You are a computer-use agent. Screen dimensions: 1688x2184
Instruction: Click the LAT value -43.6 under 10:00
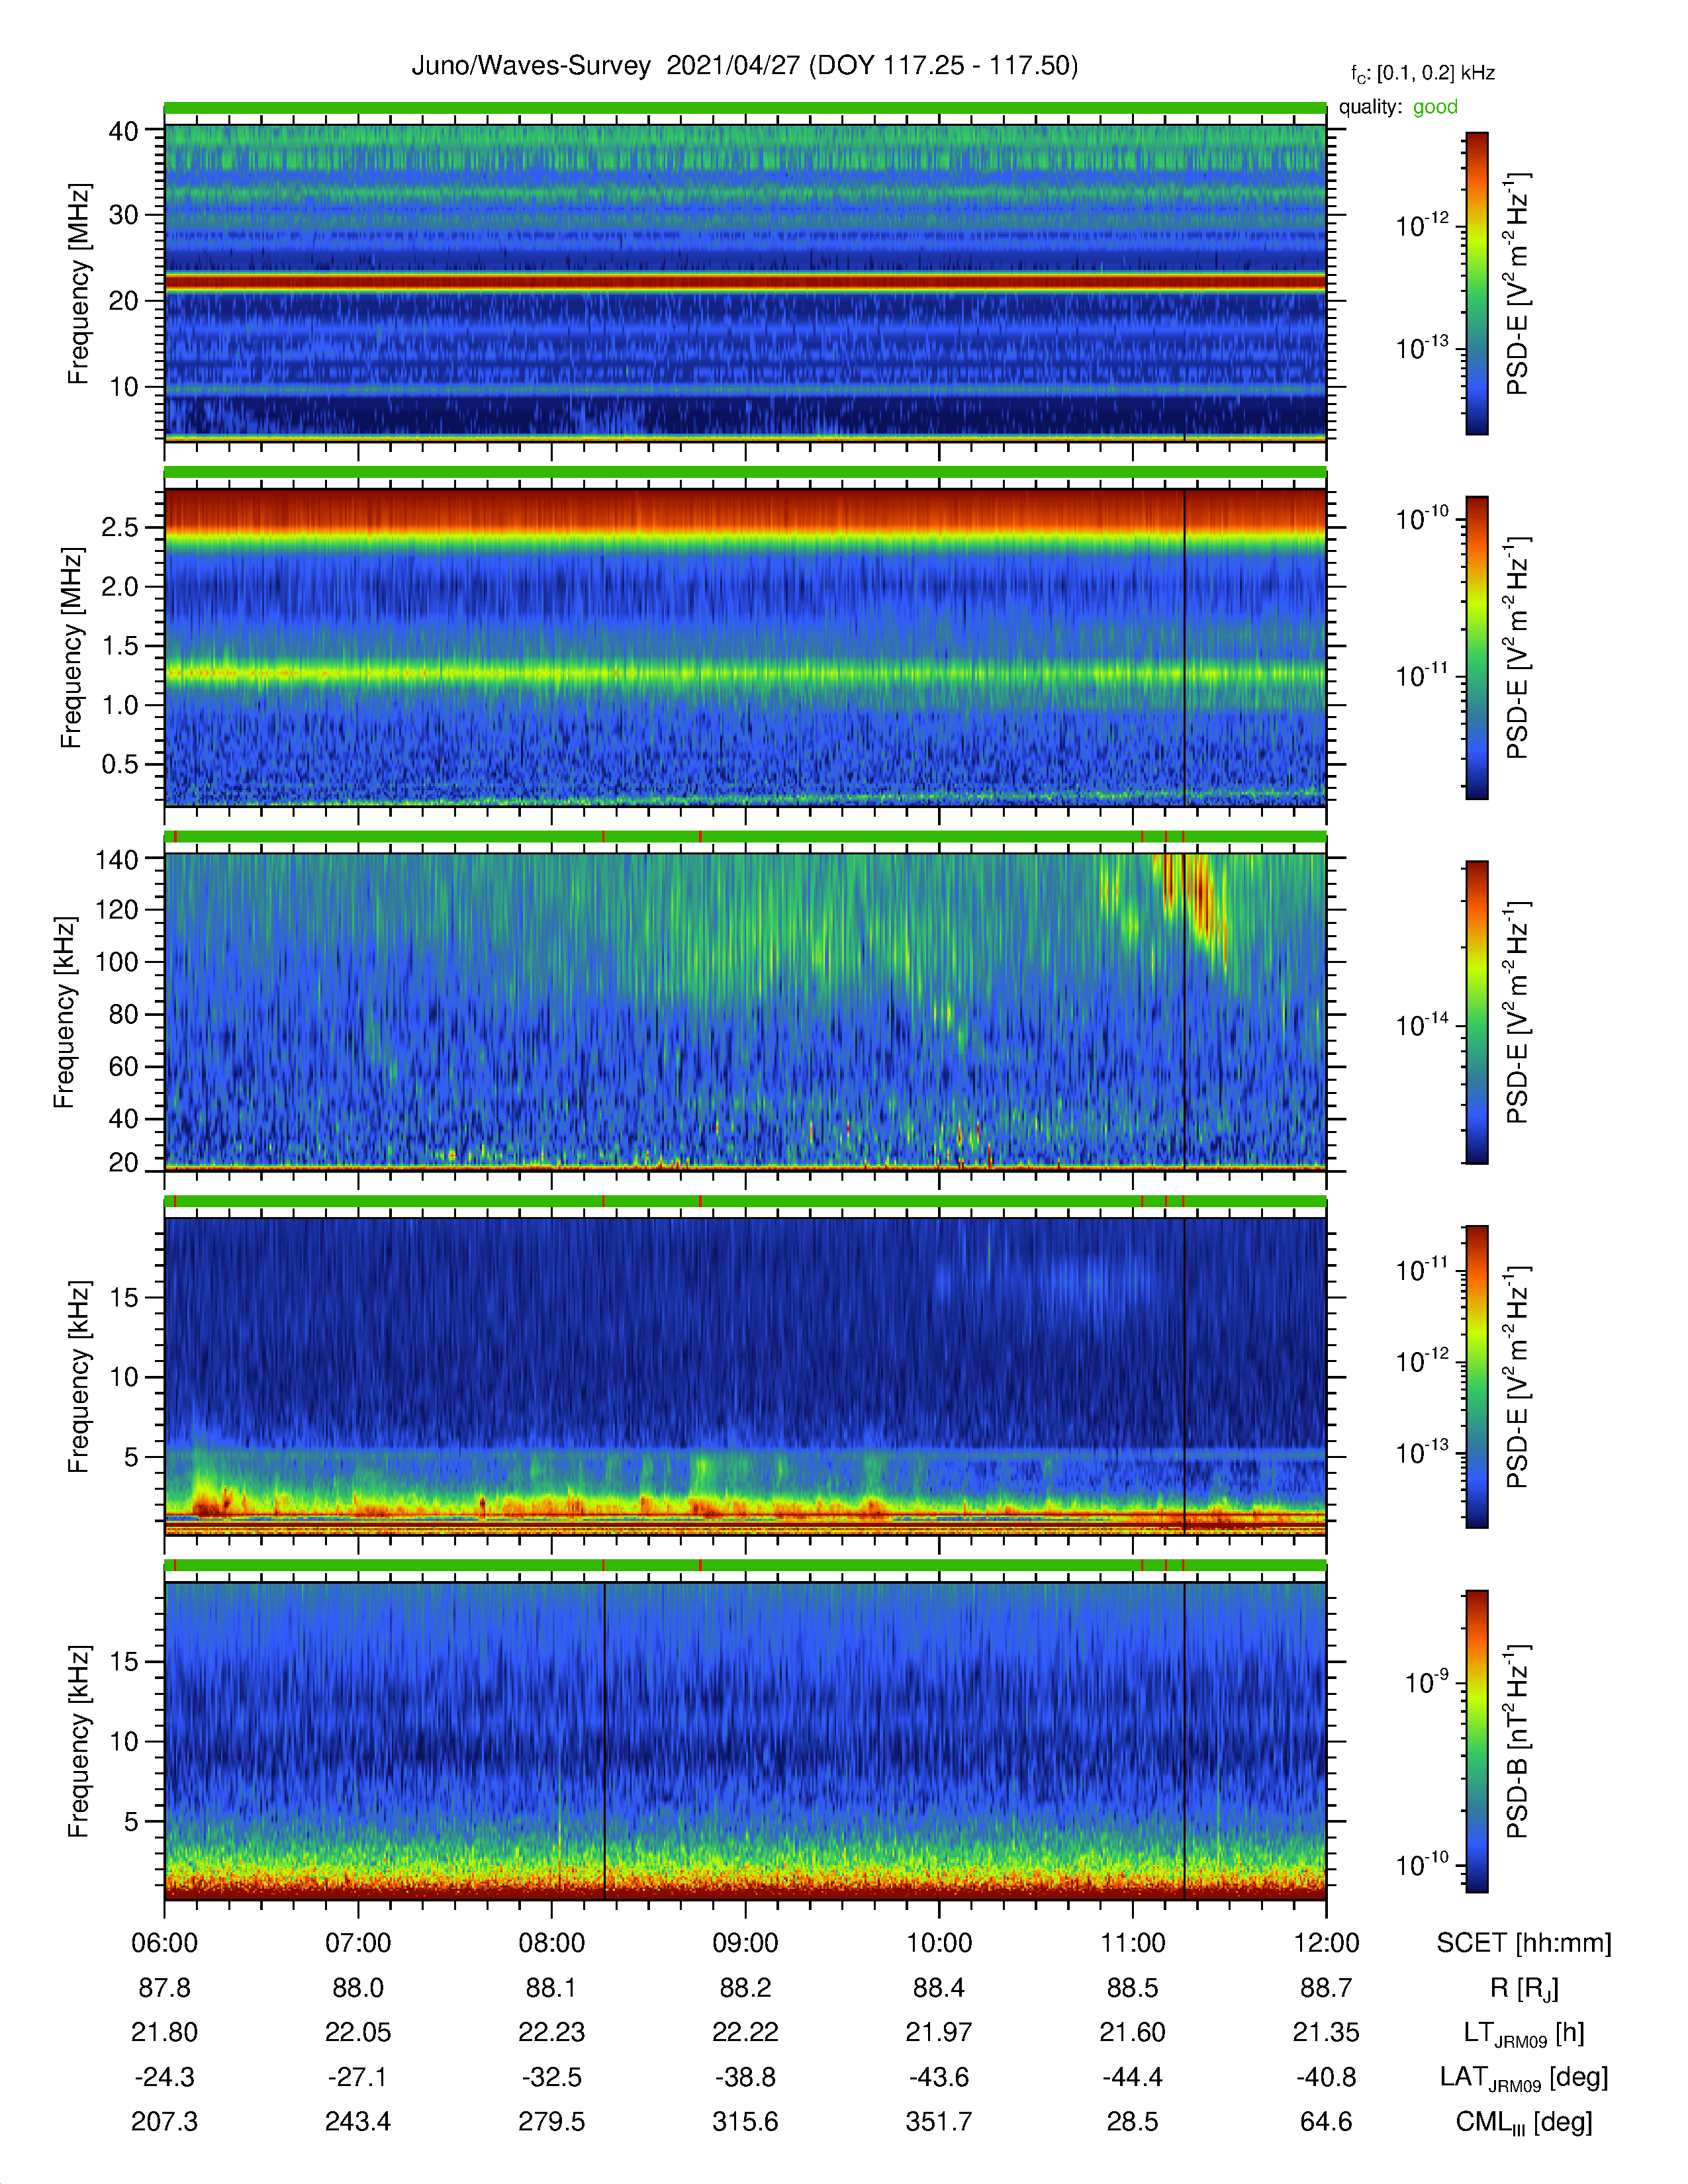[x=939, y=2077]
